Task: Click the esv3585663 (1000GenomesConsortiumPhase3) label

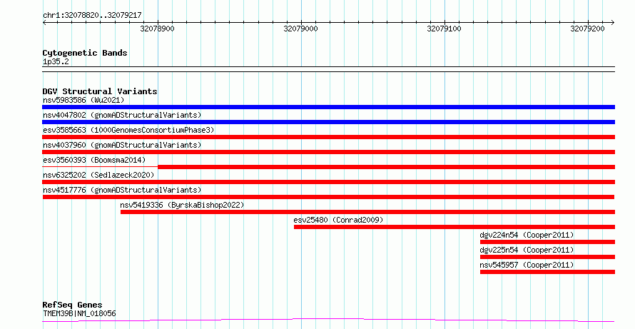Action: pos(128,130)
